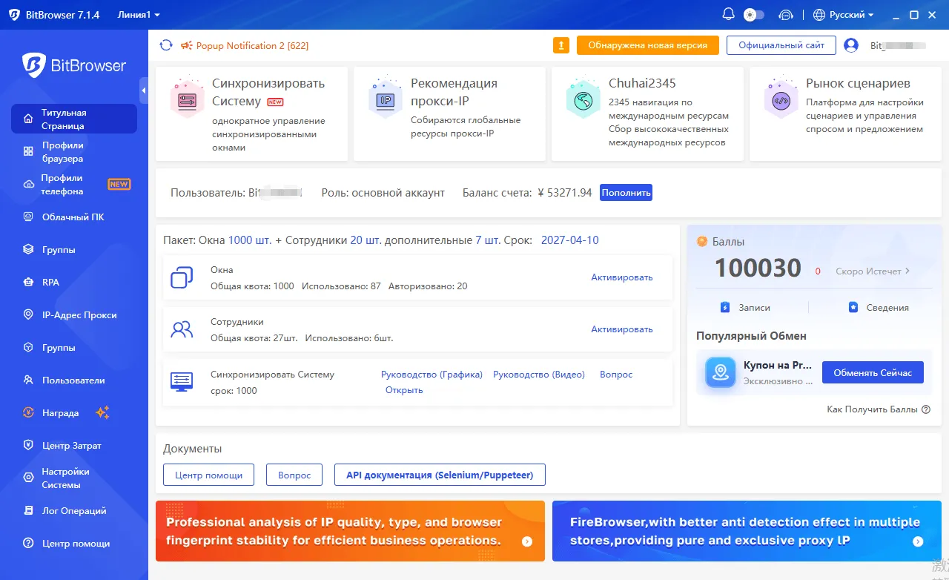Click the notification bell icon
This screenshot has width=949, height=580.
coord(728,15)
